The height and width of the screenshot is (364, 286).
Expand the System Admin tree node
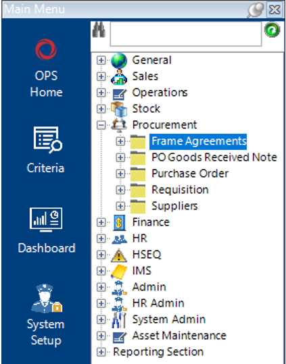pos(101,319)
